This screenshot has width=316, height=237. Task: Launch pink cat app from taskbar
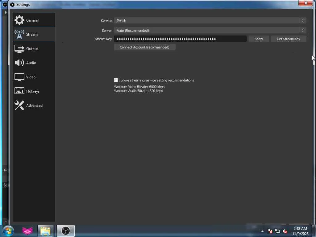point(27,231)
